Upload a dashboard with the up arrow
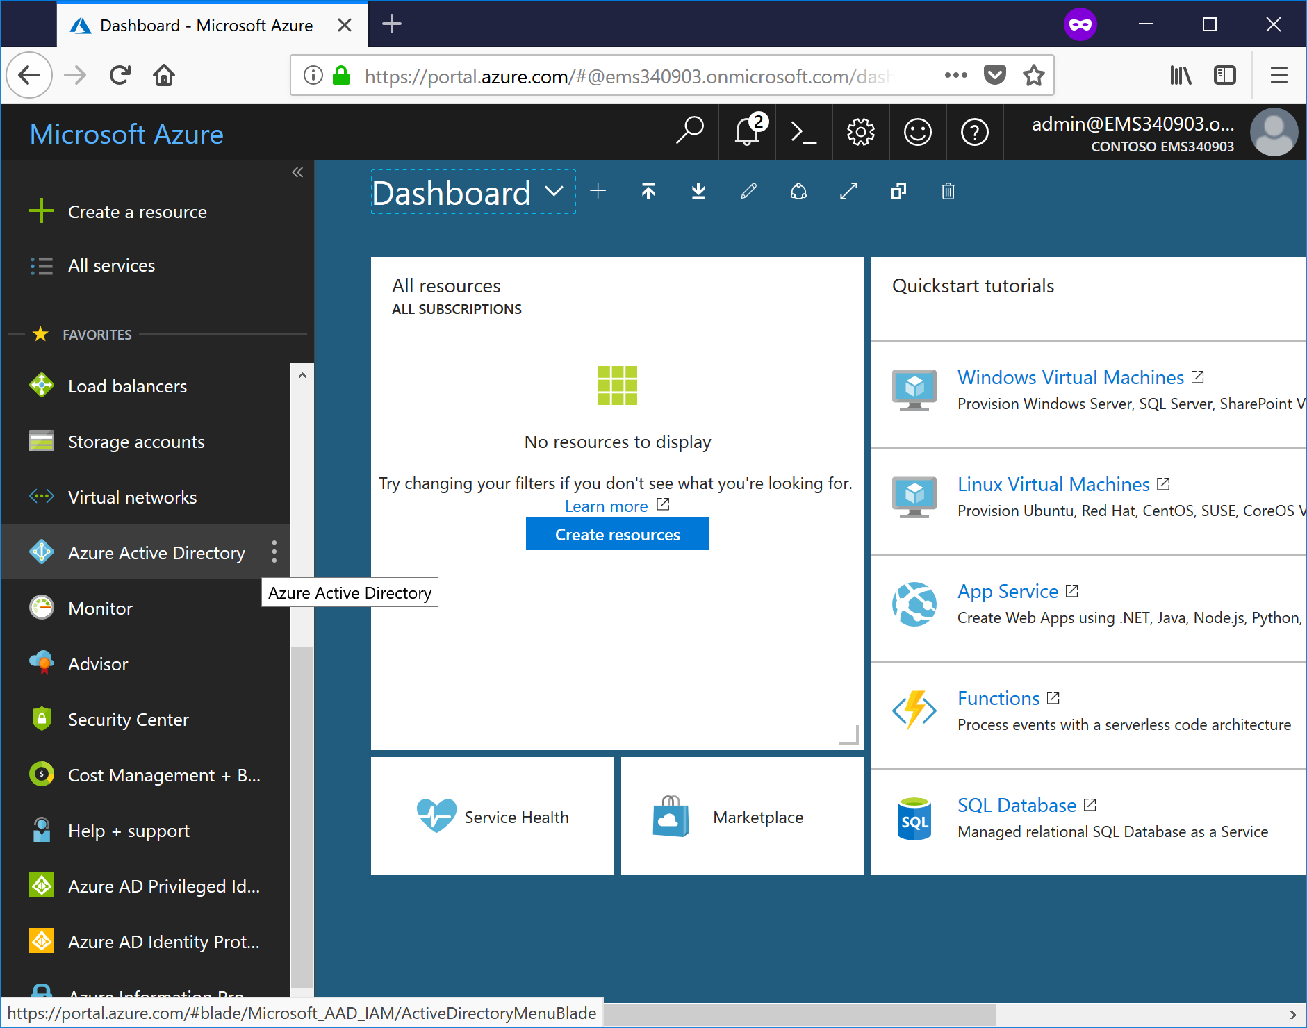Image resolution: width=1307 pixels, height=1028 pixels. [648, 191]
